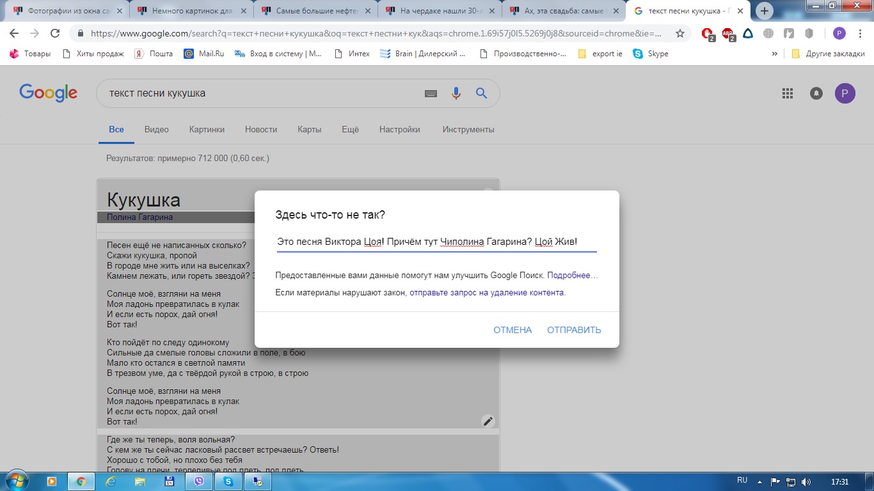Click the magnifier search button
874x491 pixels.
click(482, 93)
